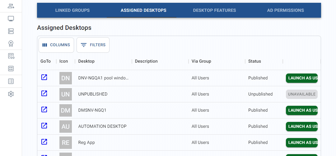Sort by the Description column header
The width and height of the screenshot is (336, 156).
click(x=146, y=61)
